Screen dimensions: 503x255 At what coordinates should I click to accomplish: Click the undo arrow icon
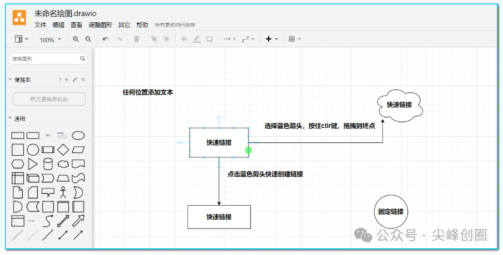point(105,39)
